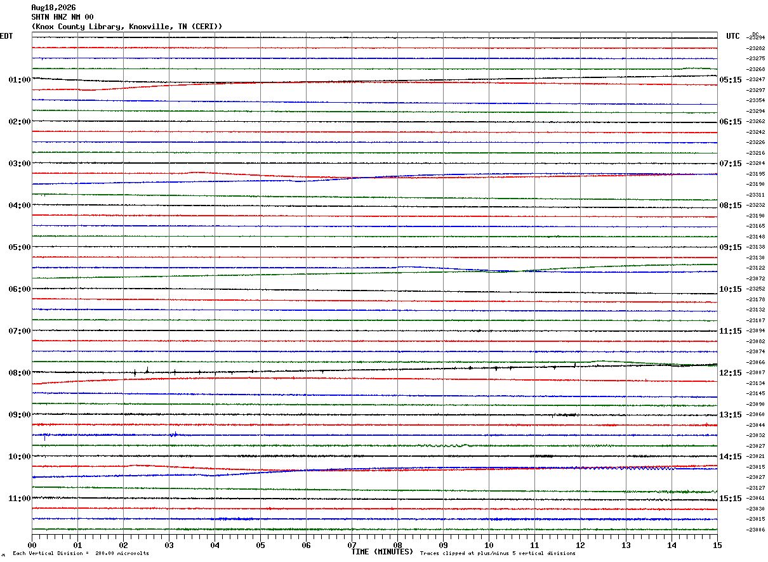Select the -23072 DC offset value
Screen dimensions: 768x562
click(756, 278)
